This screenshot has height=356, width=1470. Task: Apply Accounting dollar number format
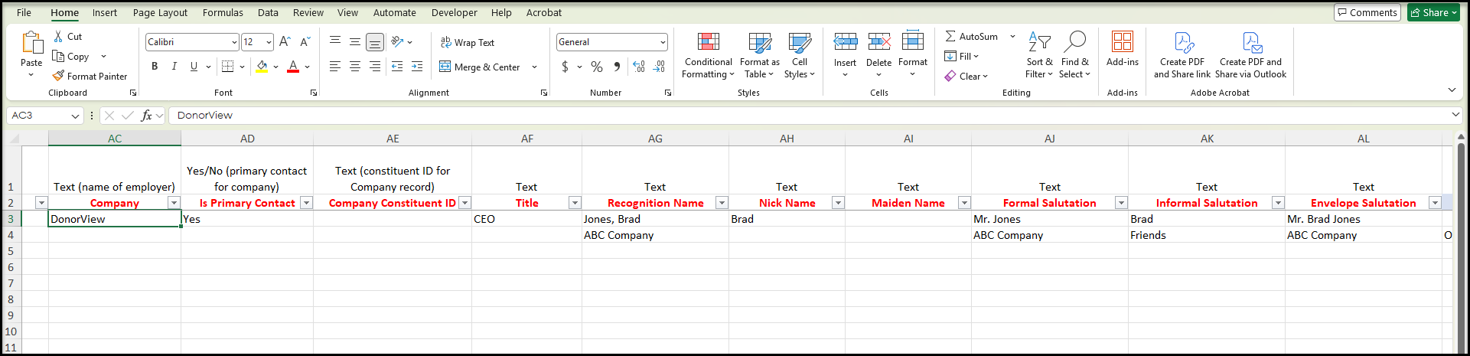tap(565, 67)
